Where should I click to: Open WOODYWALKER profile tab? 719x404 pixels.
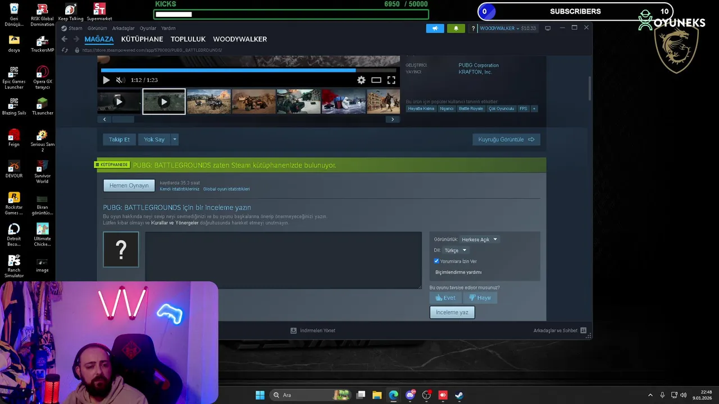(x=240, y=39)
